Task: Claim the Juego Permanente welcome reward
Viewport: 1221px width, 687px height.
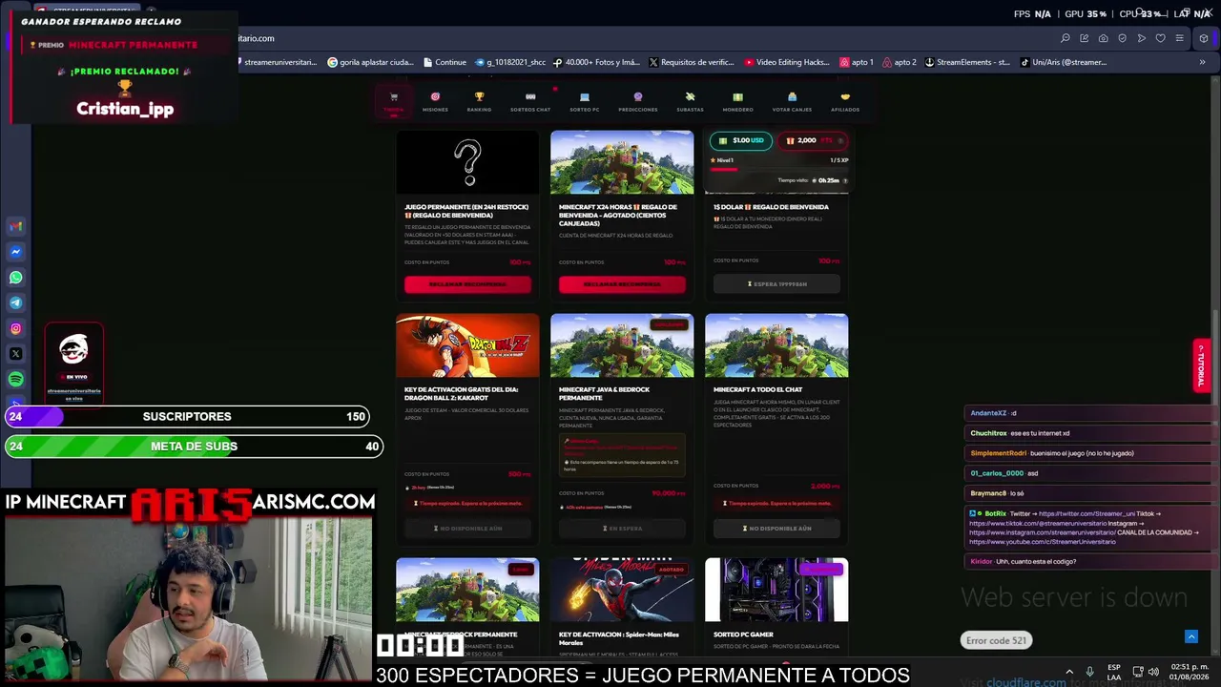Action: pyautogui.click(x=467, y=284)
